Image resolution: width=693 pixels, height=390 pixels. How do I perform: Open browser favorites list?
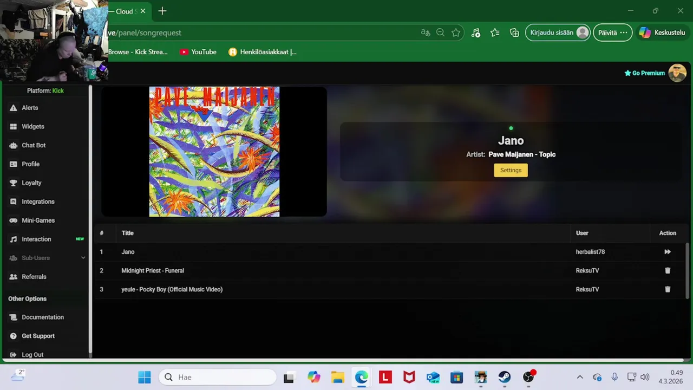495,32
